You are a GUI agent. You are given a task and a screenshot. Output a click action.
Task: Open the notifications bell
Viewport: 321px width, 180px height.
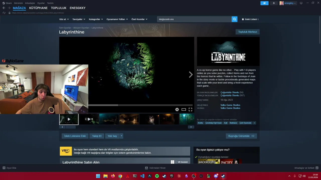point(274,3)
